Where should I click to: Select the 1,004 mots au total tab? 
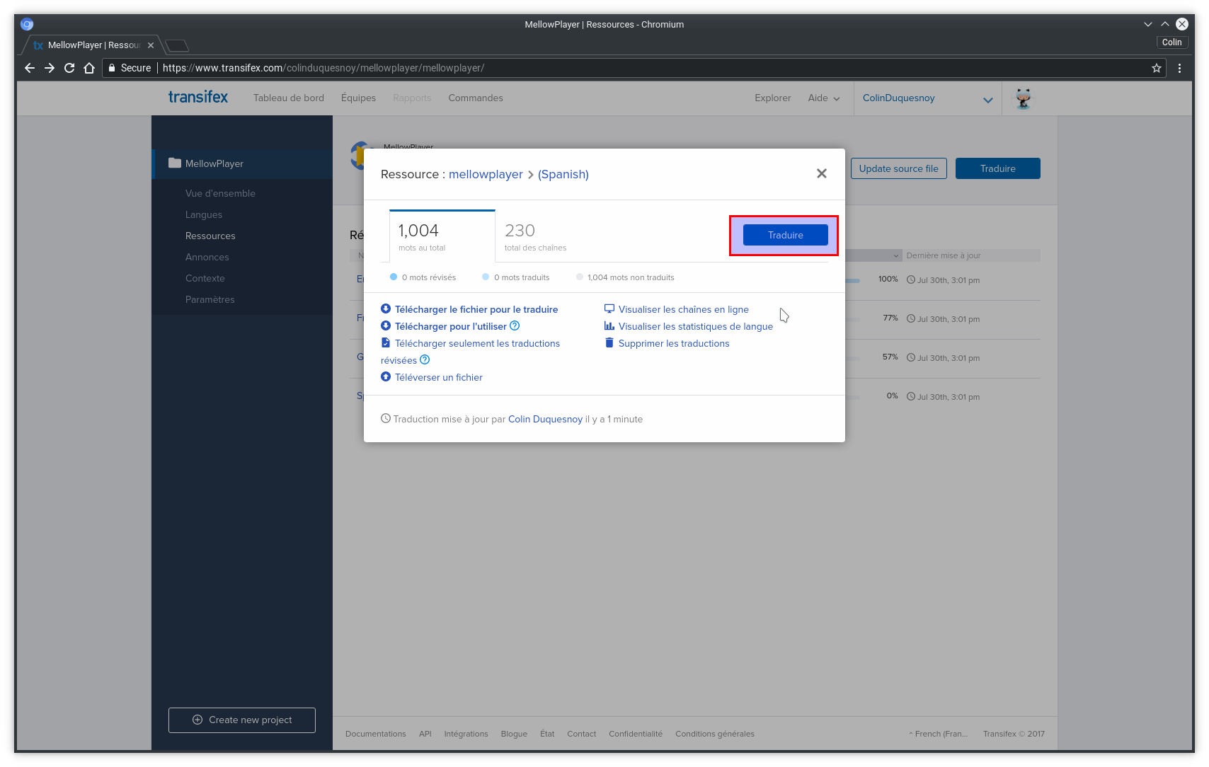(x=442, y=236)
